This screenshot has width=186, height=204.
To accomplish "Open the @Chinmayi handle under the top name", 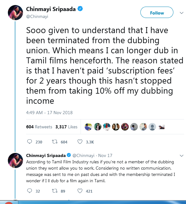I will pos(37,16).
